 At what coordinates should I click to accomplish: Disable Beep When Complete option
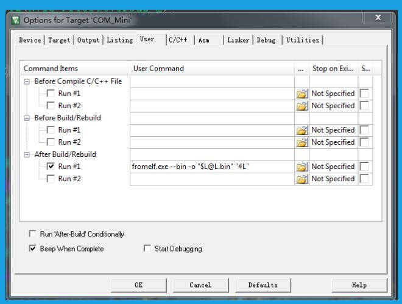coord(32,249)
